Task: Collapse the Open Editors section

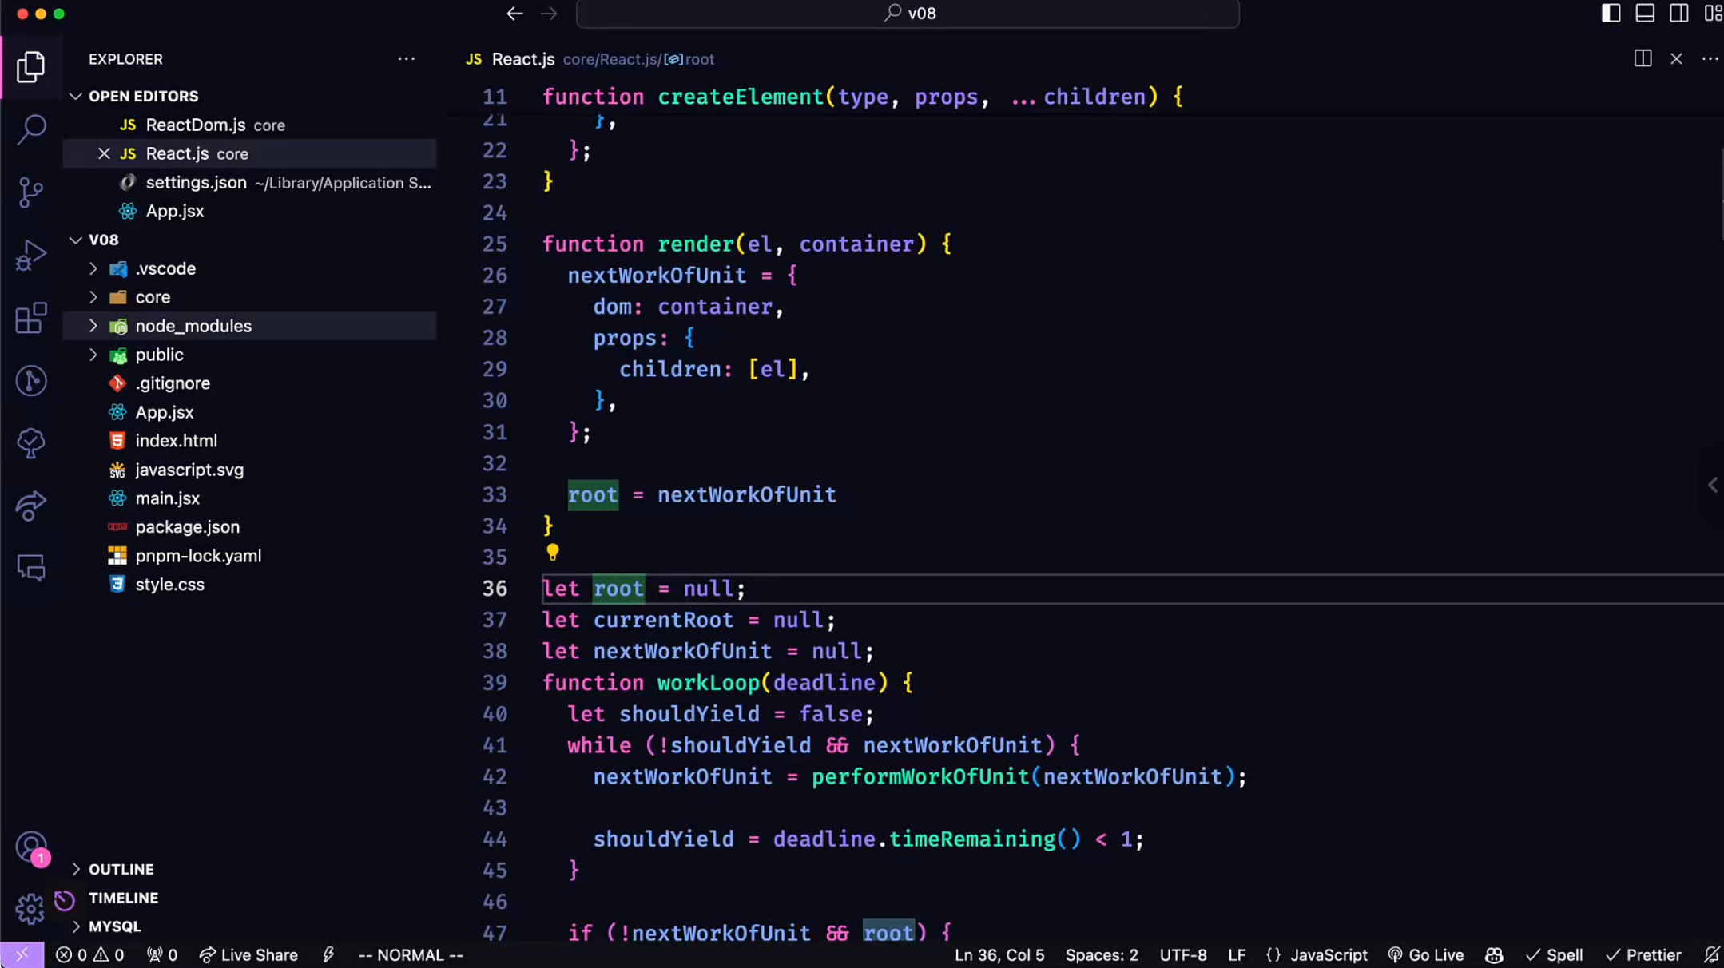Action: (76, 96)
